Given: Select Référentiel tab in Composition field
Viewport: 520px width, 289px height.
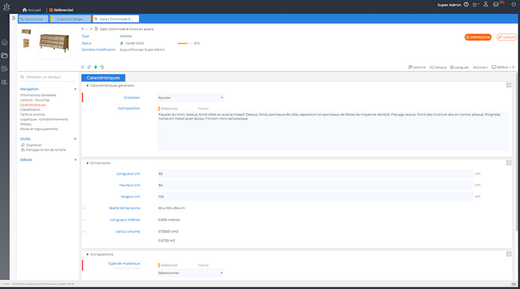Looking at the screenshot, I should pos(169,108).
